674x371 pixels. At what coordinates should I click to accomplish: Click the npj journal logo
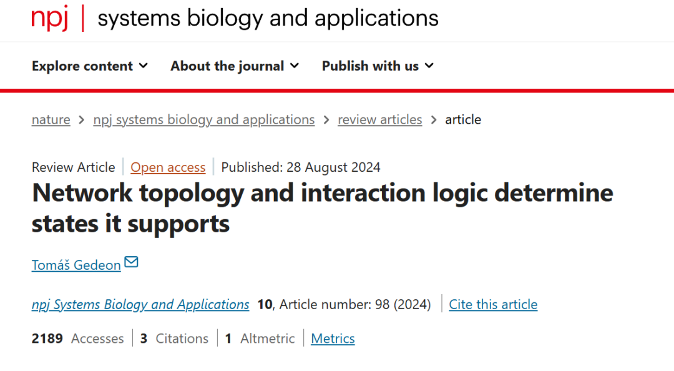pos(50,19)
